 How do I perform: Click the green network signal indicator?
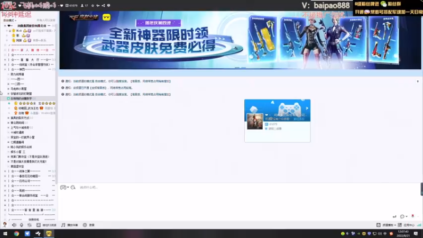click(419, 225)
